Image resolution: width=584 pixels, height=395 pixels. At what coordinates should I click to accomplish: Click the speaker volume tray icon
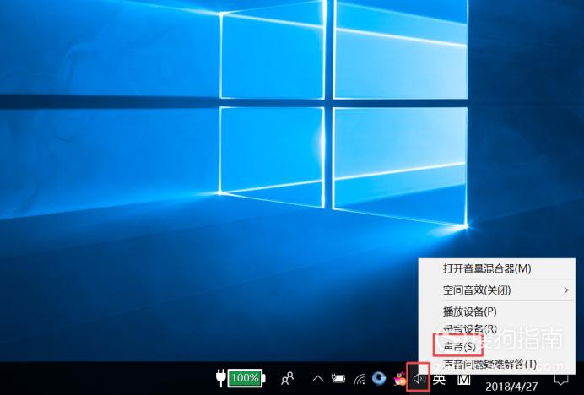point(419,379)
